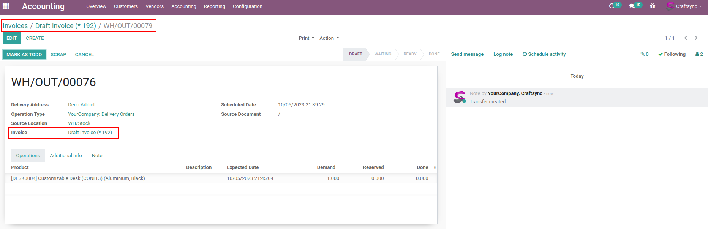Screen dimensions: 708x229
Task: Expand the Action dropdown
Action: pyautogui.click(x=329, y=38)
